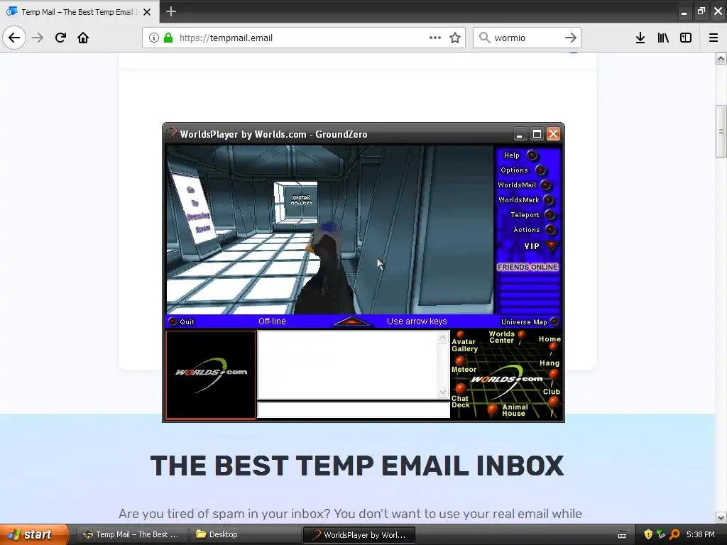Click the on-screen keyboard tray icon

tap(622, 535)
